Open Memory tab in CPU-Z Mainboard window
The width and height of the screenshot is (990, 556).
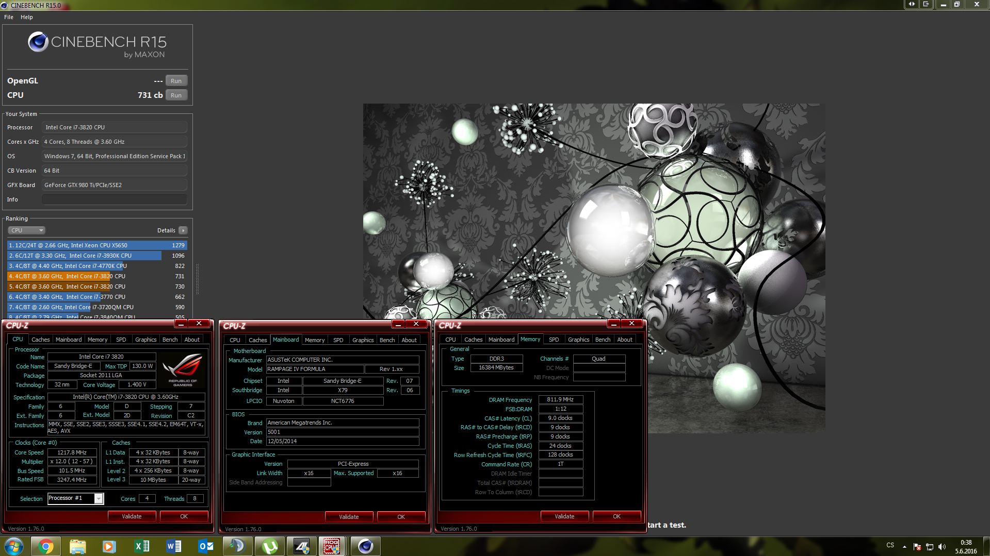click(315, 340)
